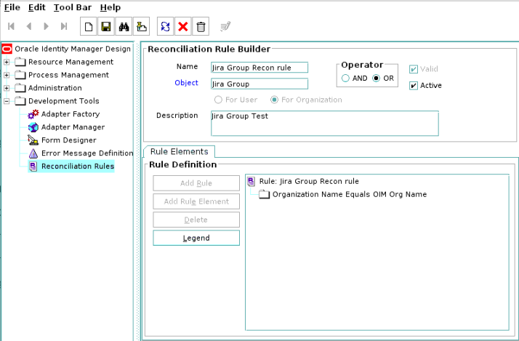The height and width of the screenshot is (341, 519).
Task: Go to next record arrow icon
Action: 47,26
